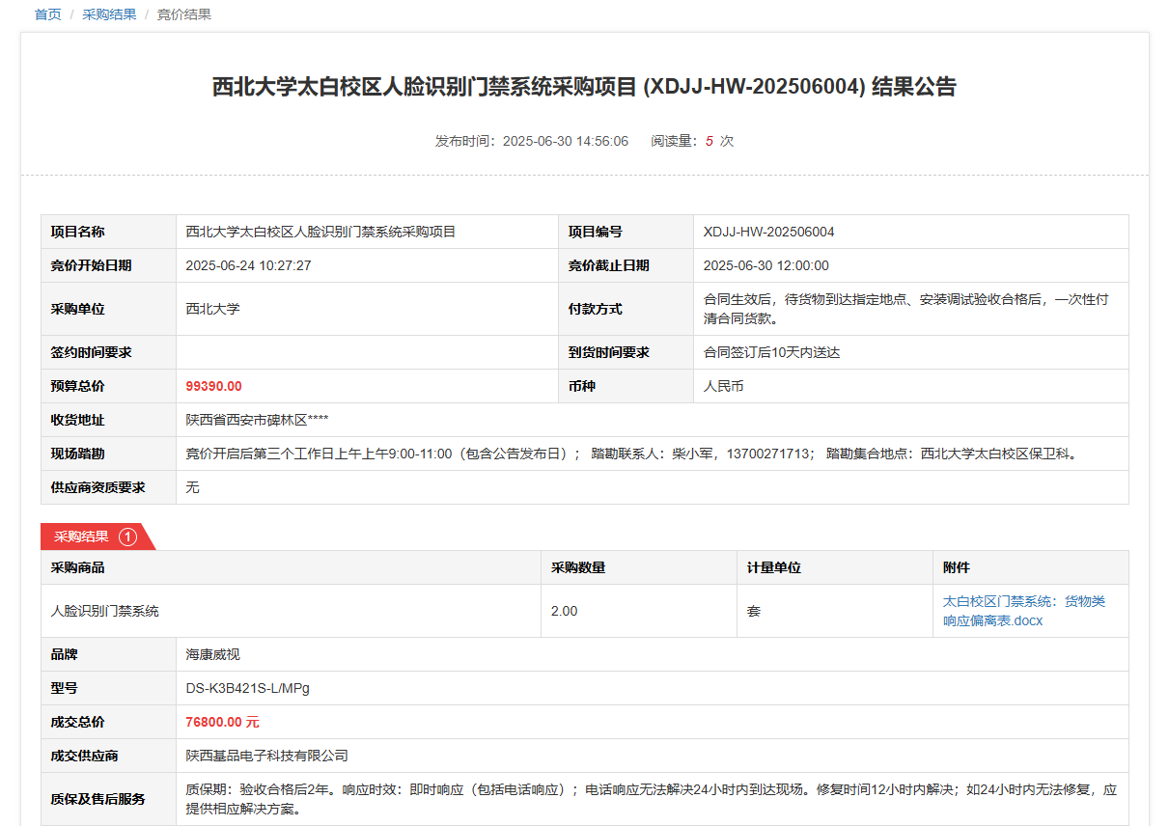The width and height of the screenshot is (1169, 826).
Task: Click the 发布时间 timestamp text
Action: point(531,141)
